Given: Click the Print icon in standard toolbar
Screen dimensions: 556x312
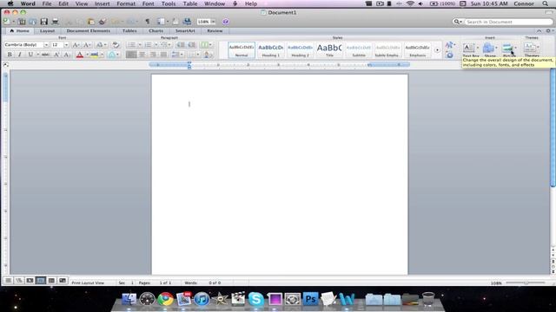Looking at the screenshot, I should [x=55, y=22].
